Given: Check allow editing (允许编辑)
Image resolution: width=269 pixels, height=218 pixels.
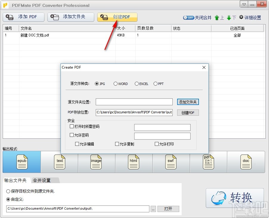Looking at the screenshot, I should pos(77,144).
